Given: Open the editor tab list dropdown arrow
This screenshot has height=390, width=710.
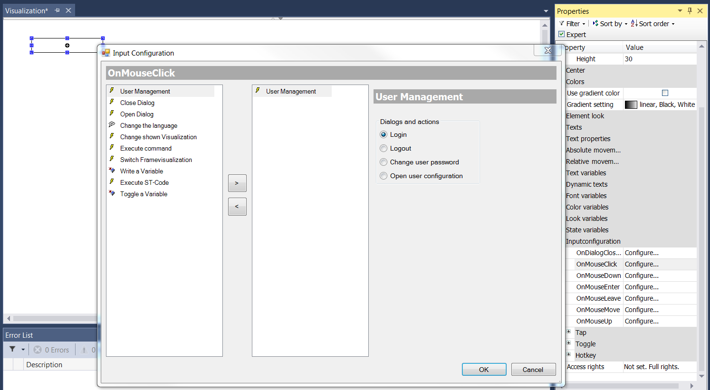Looking at the screenshot, I should (546, 11).
